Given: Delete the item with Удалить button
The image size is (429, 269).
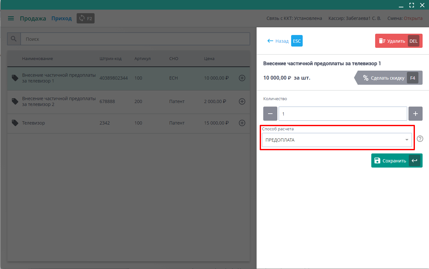Looking at the screenshot, I should 399,41.
